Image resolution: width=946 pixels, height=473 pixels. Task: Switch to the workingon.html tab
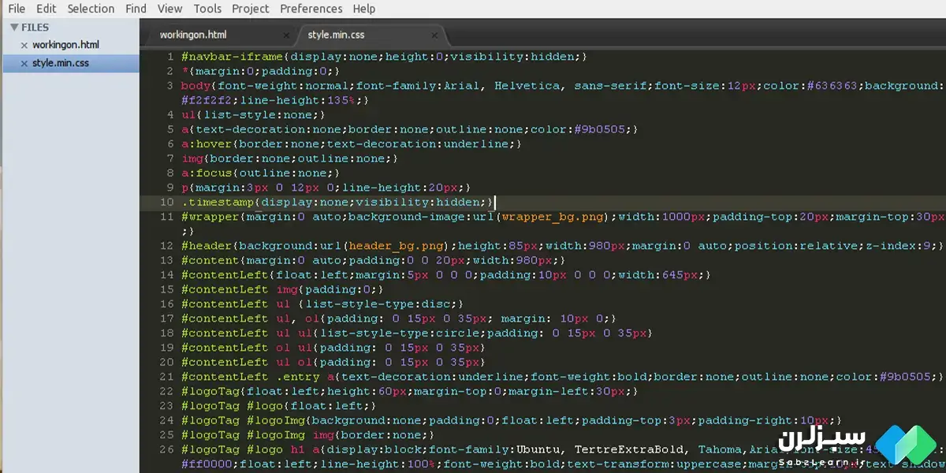coord(193,35)
